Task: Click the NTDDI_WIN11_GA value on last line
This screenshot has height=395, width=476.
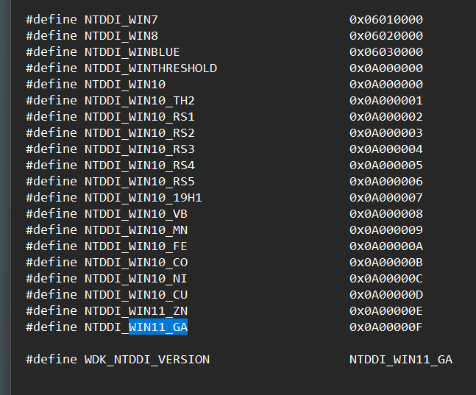Action: coord(401,360)
